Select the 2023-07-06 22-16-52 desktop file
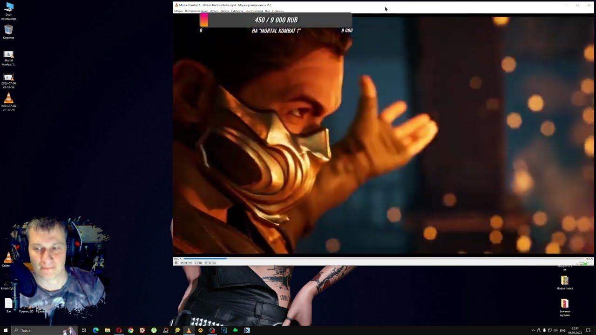The width and height of the screenshot is (596, 335). (x=8, y=81)
